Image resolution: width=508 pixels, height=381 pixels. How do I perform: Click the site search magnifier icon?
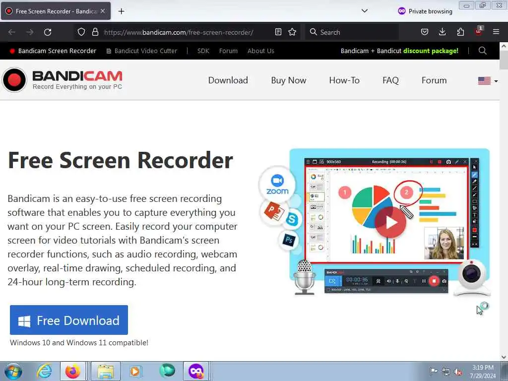point(482,51)
